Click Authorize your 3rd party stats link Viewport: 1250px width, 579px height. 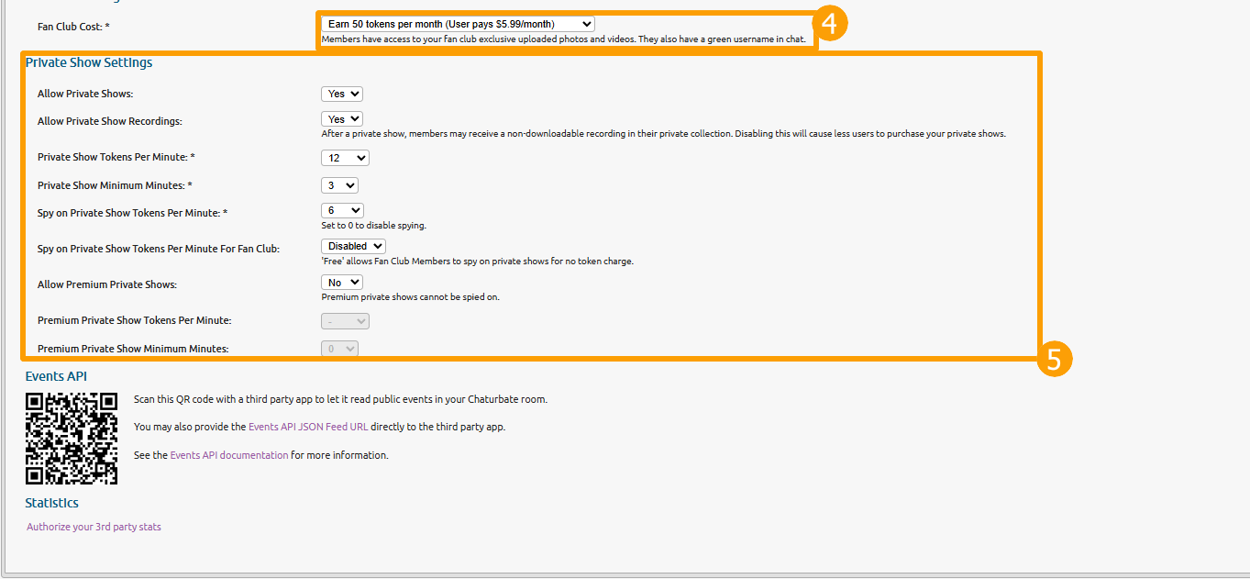pyautogui.click(x=94, y=527)
